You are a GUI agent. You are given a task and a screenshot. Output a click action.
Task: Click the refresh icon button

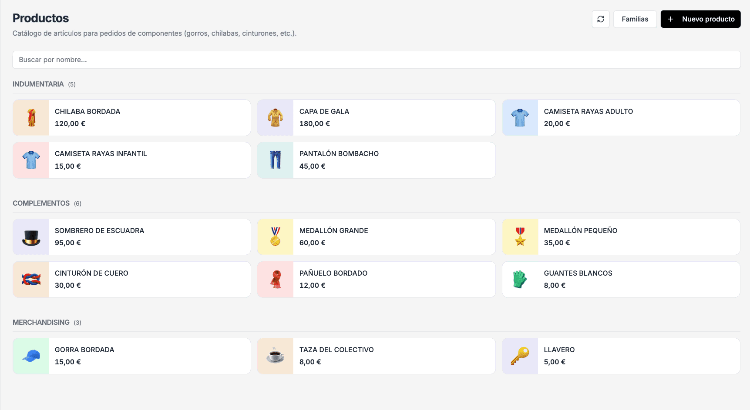pos(601,19)
